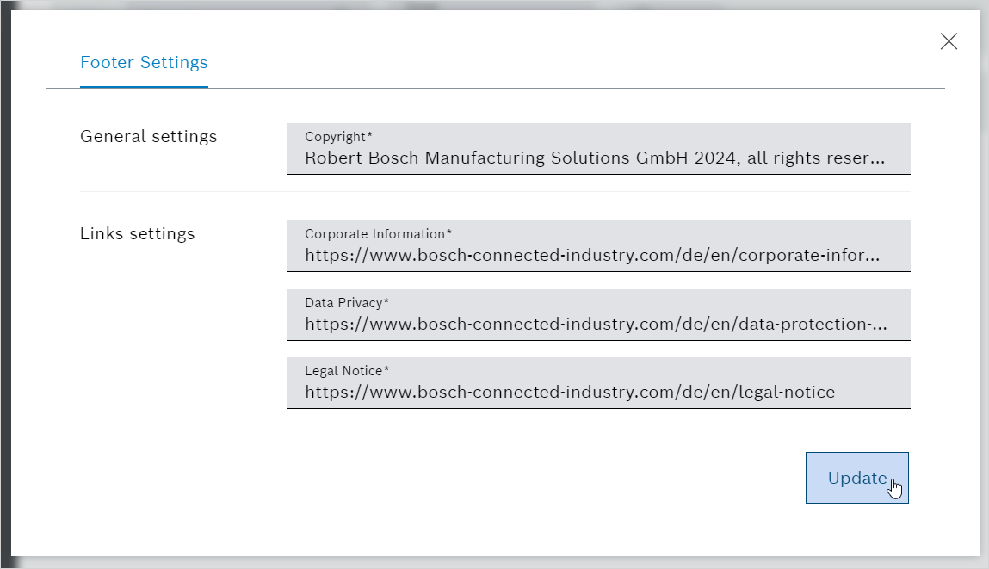Click the blue underline beneath Footer Settings
989x569 pixels.
tap(144, 87)
